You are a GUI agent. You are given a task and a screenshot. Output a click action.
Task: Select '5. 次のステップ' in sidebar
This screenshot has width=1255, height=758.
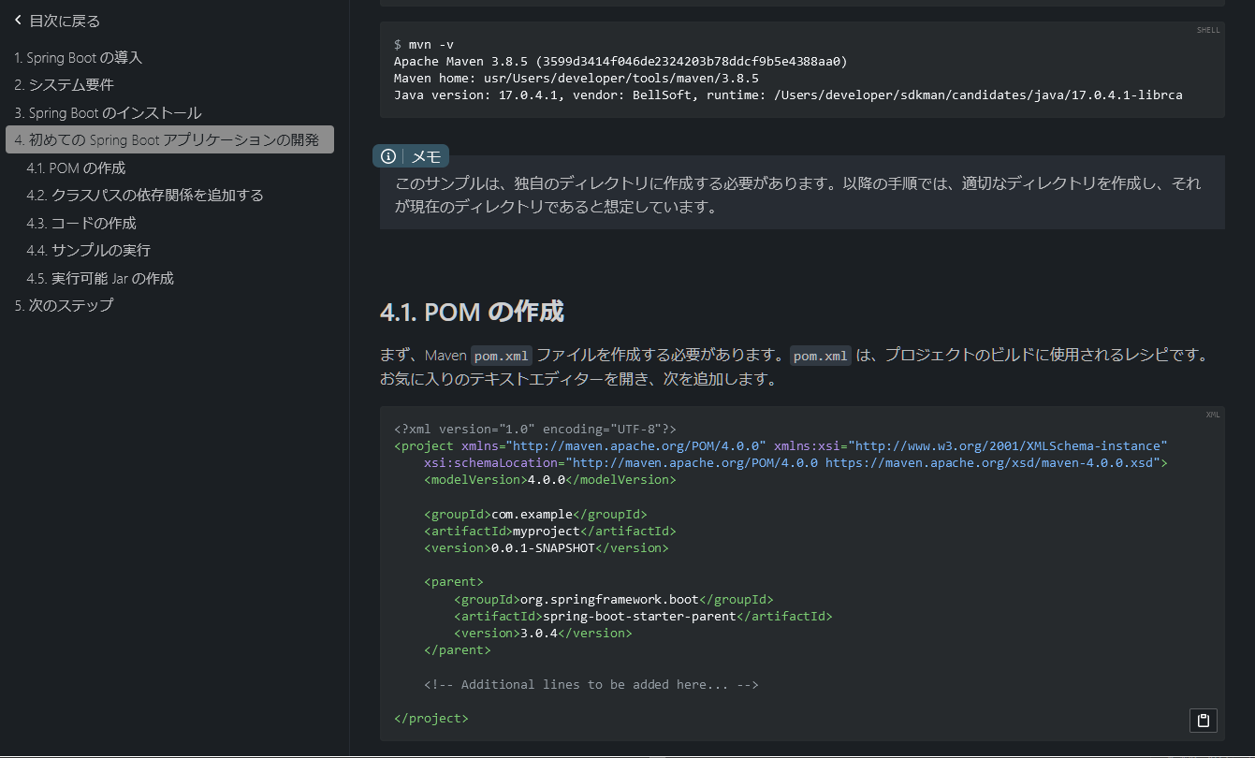(64, 306)
